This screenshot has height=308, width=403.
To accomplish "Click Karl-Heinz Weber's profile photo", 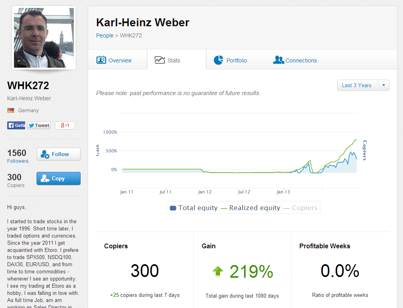I will coord(44,37).
